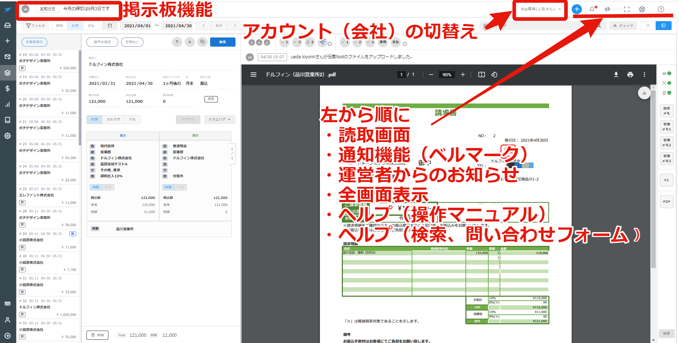Image resolution: width=679 pixels, height=343 pixels.
Task: Open PDF viewer hamburger menu
Action: tap(254, 75)
